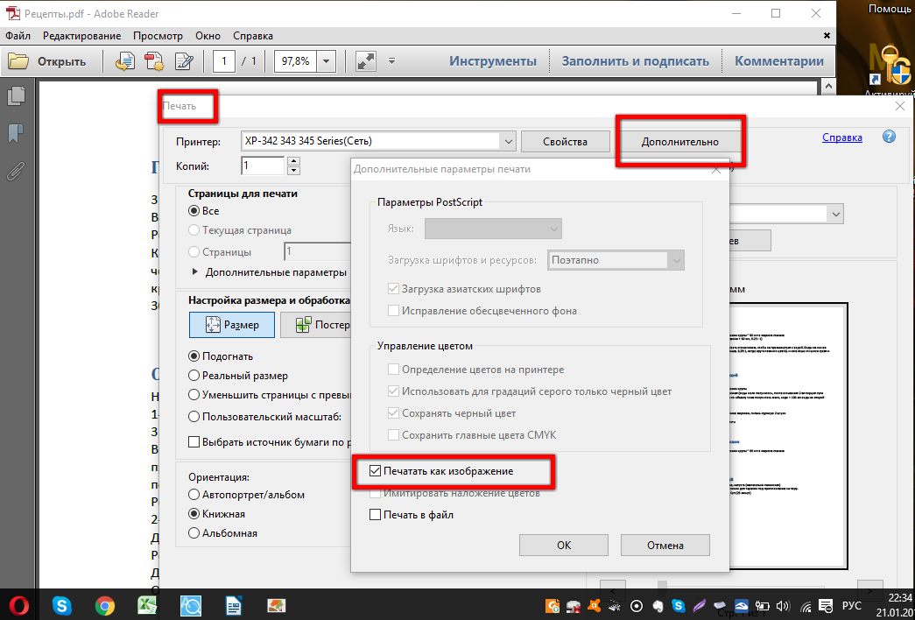Increase copies with up stepper arrow
Screen dimensions: 915x620
(294, 161)
